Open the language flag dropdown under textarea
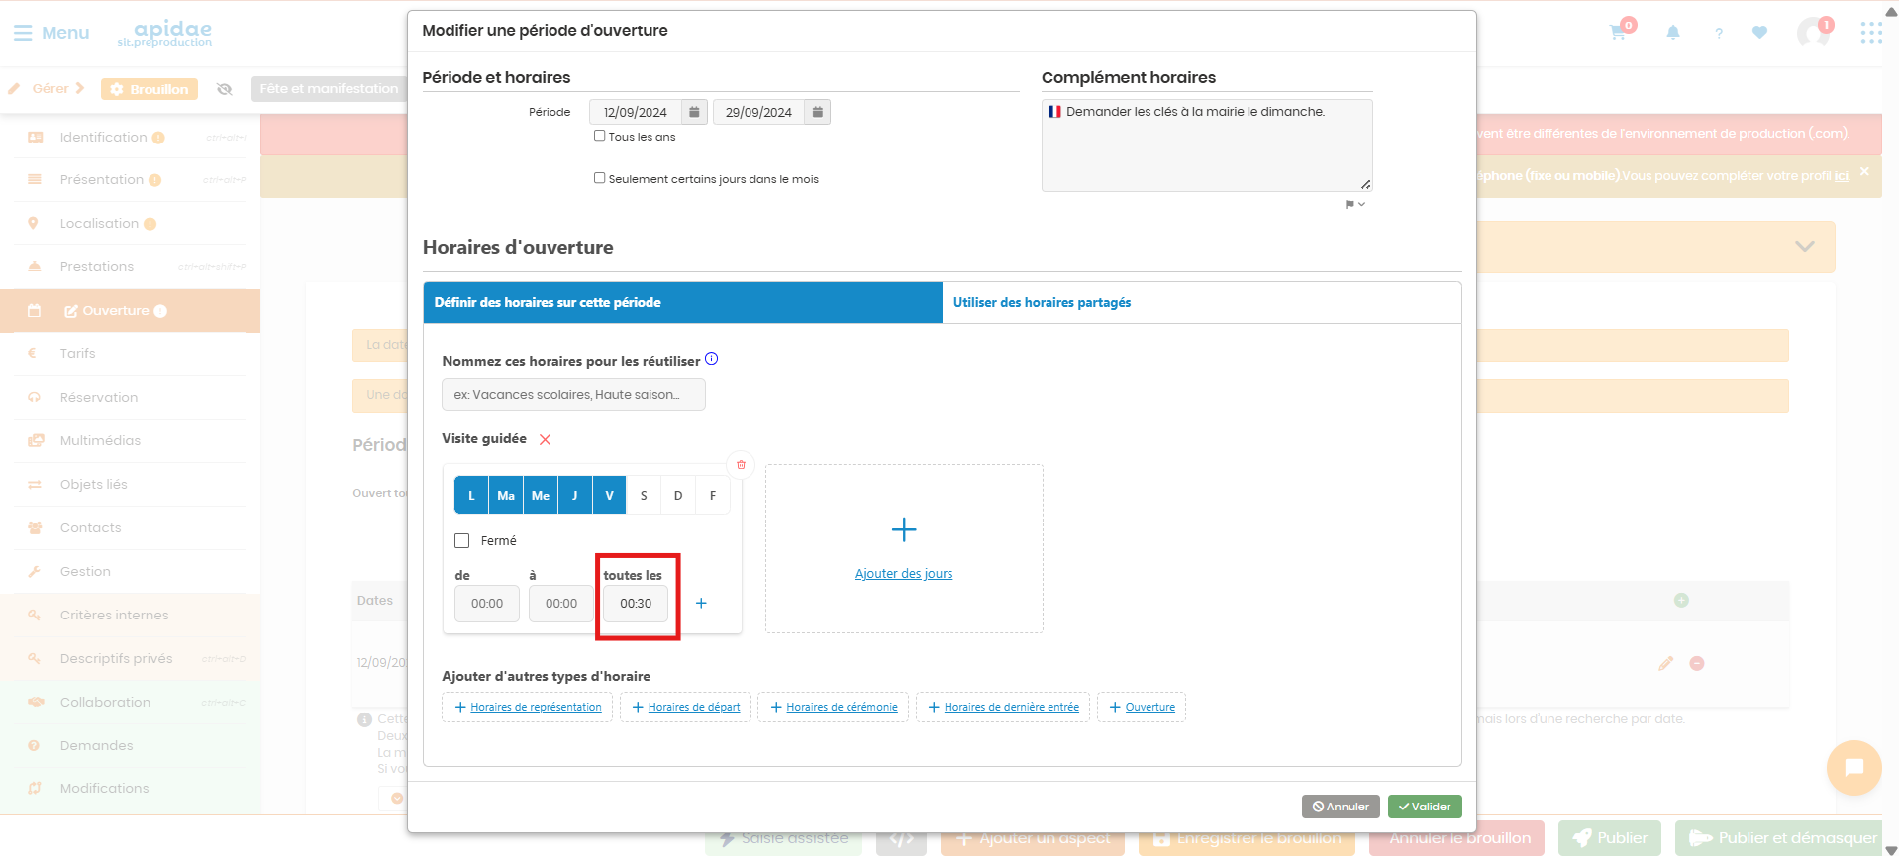This screenshot has height=856, width=1899. [1354, 204]
